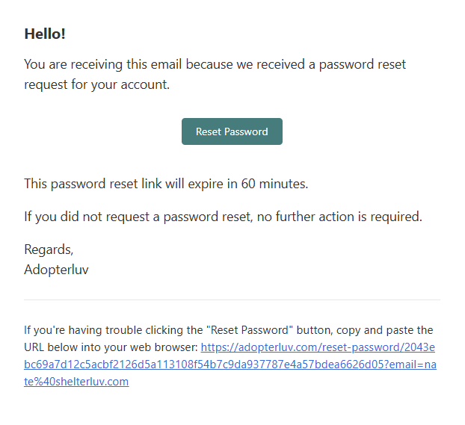Click the text 'request for your account.'
Viewport: 465px width, 425px height.
[97, 84]
